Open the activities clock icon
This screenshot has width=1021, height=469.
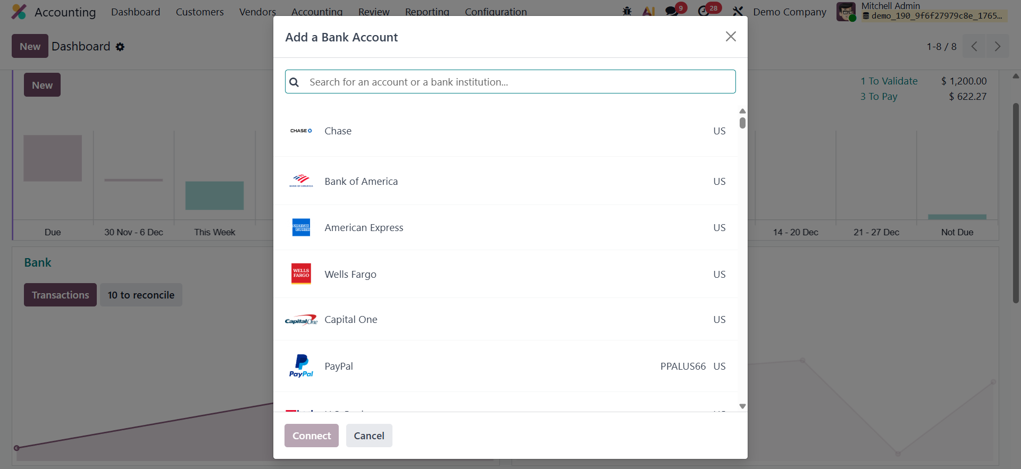click(704, 11)
